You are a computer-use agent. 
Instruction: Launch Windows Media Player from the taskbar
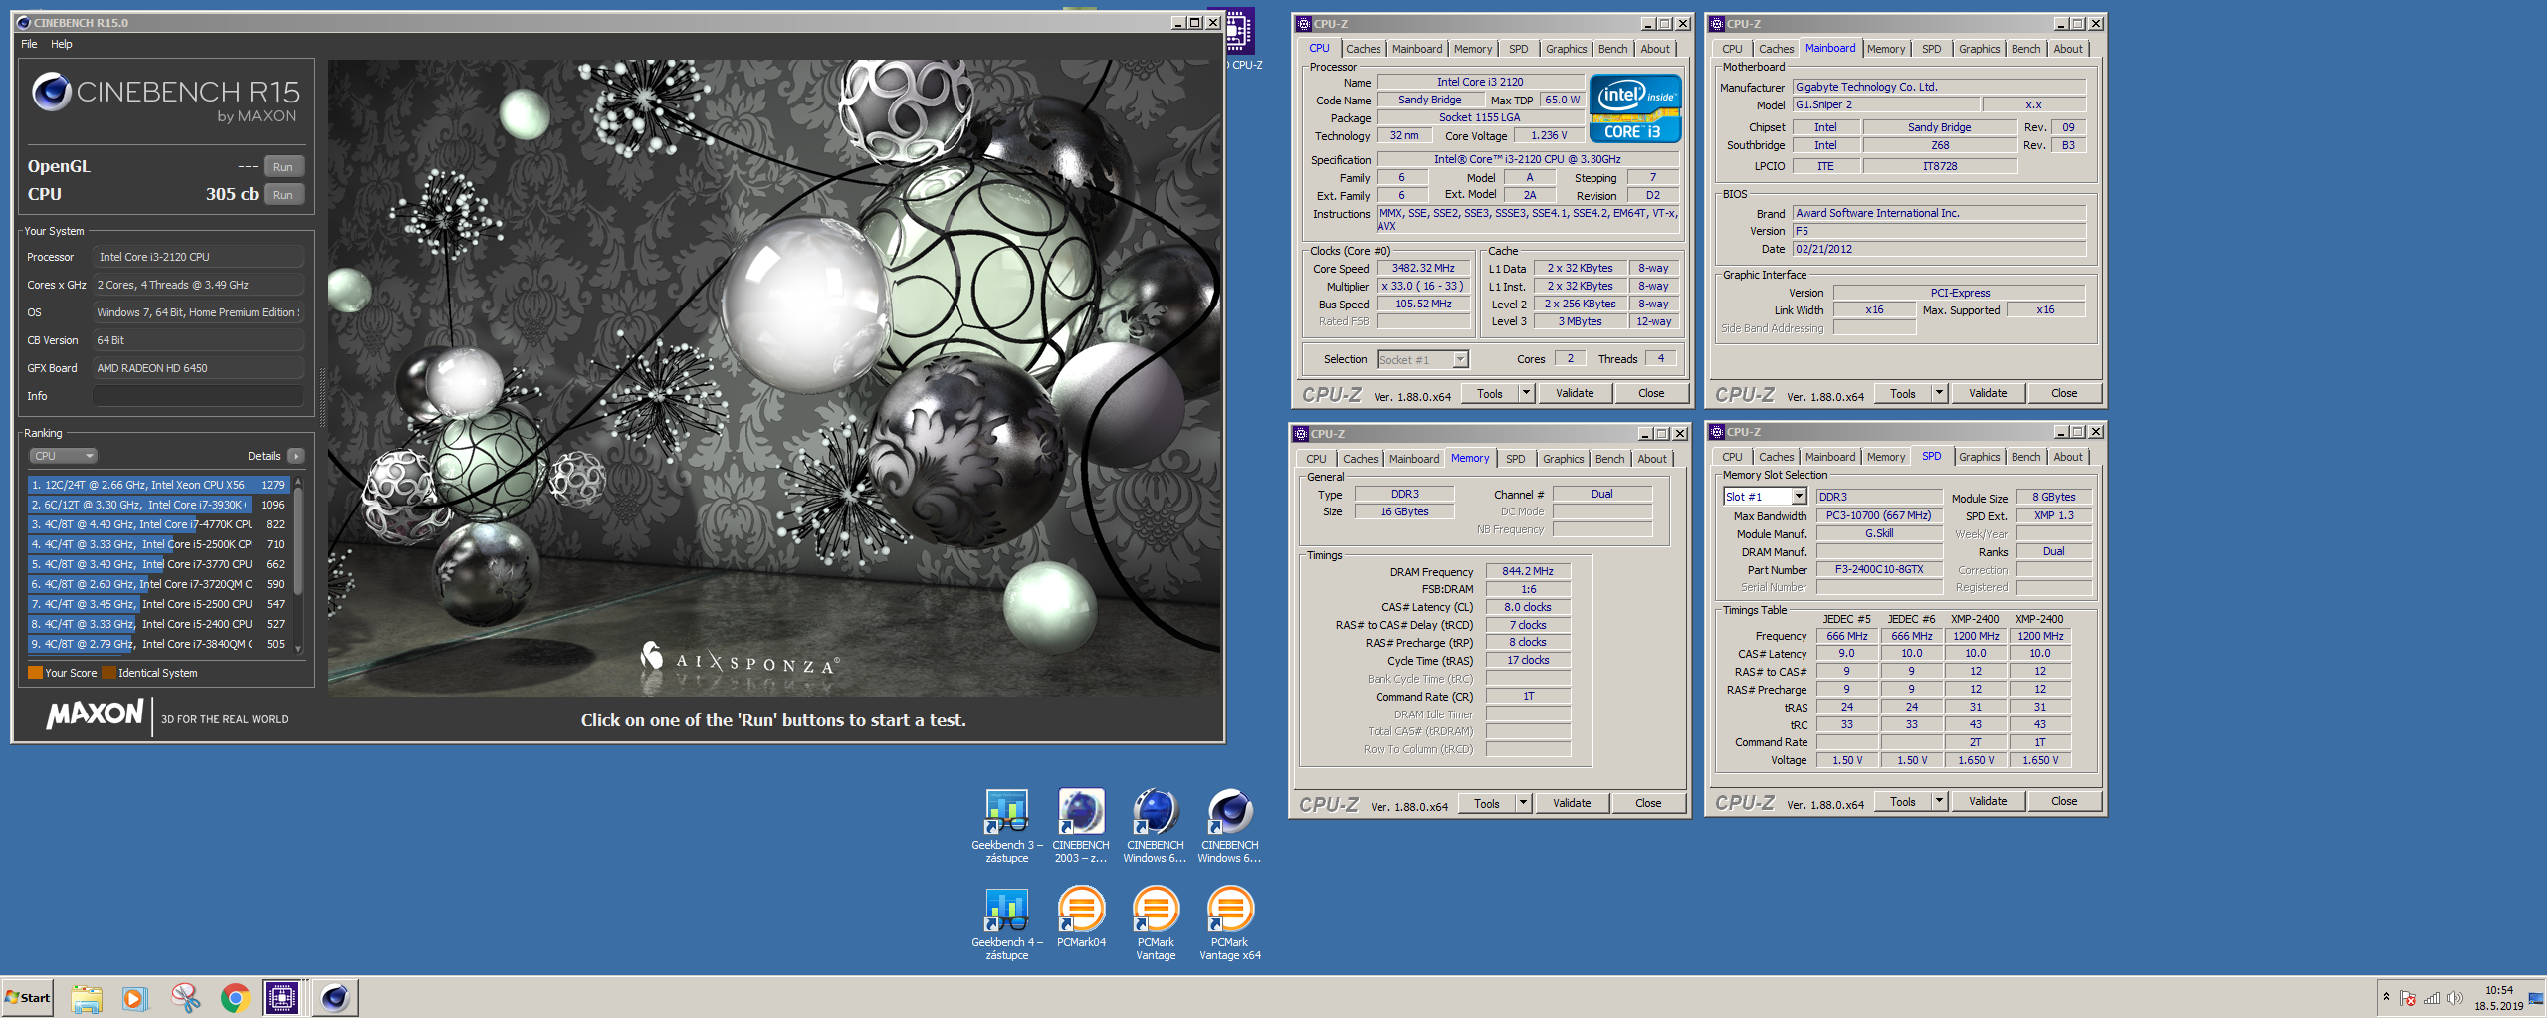(134, 998)
